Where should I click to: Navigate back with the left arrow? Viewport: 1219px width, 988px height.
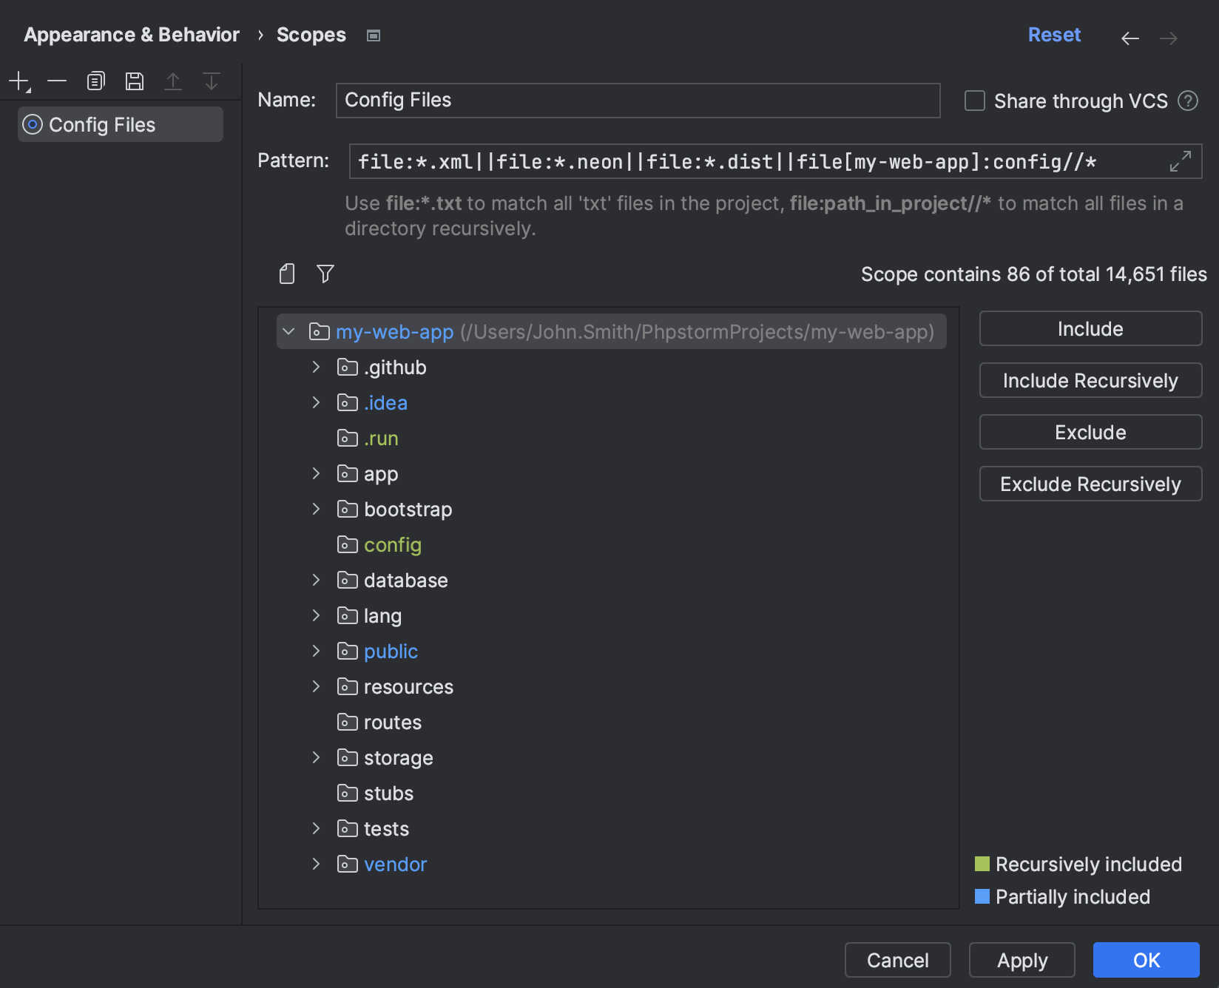[1129, 38]
